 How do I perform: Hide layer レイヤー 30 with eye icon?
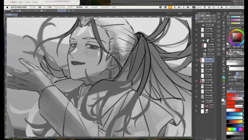(196, 45)
